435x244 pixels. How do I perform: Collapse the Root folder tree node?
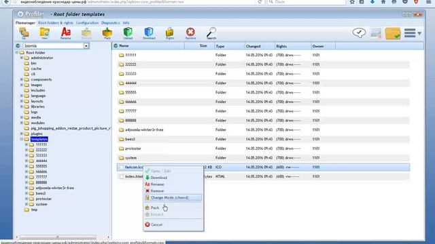point(16,52)
